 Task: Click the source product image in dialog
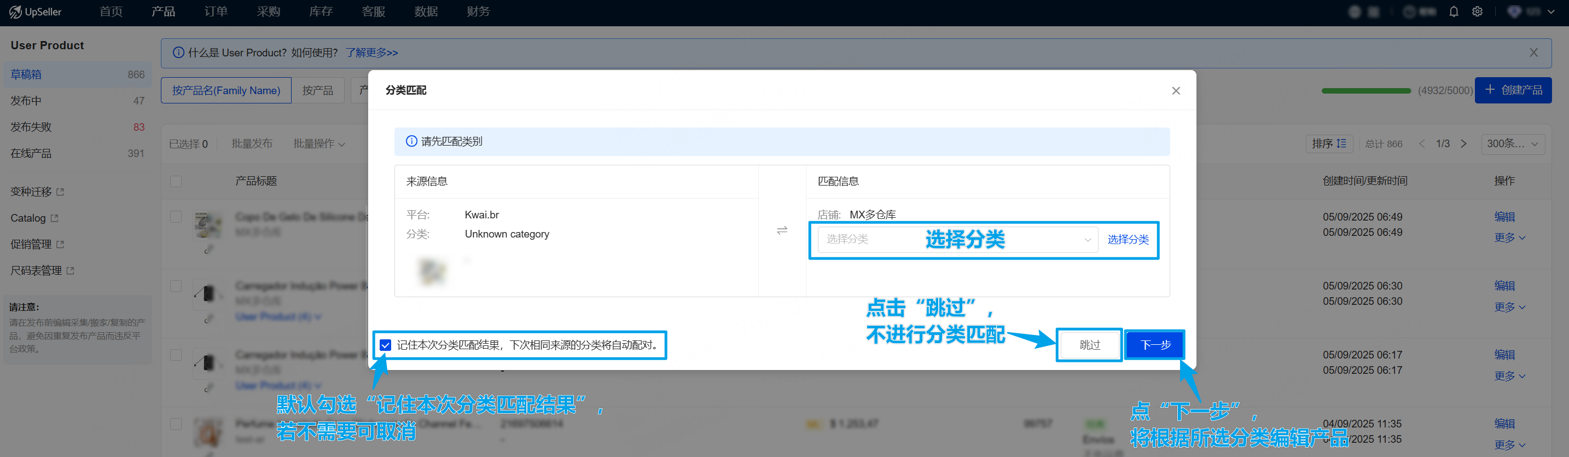(433, 272)
